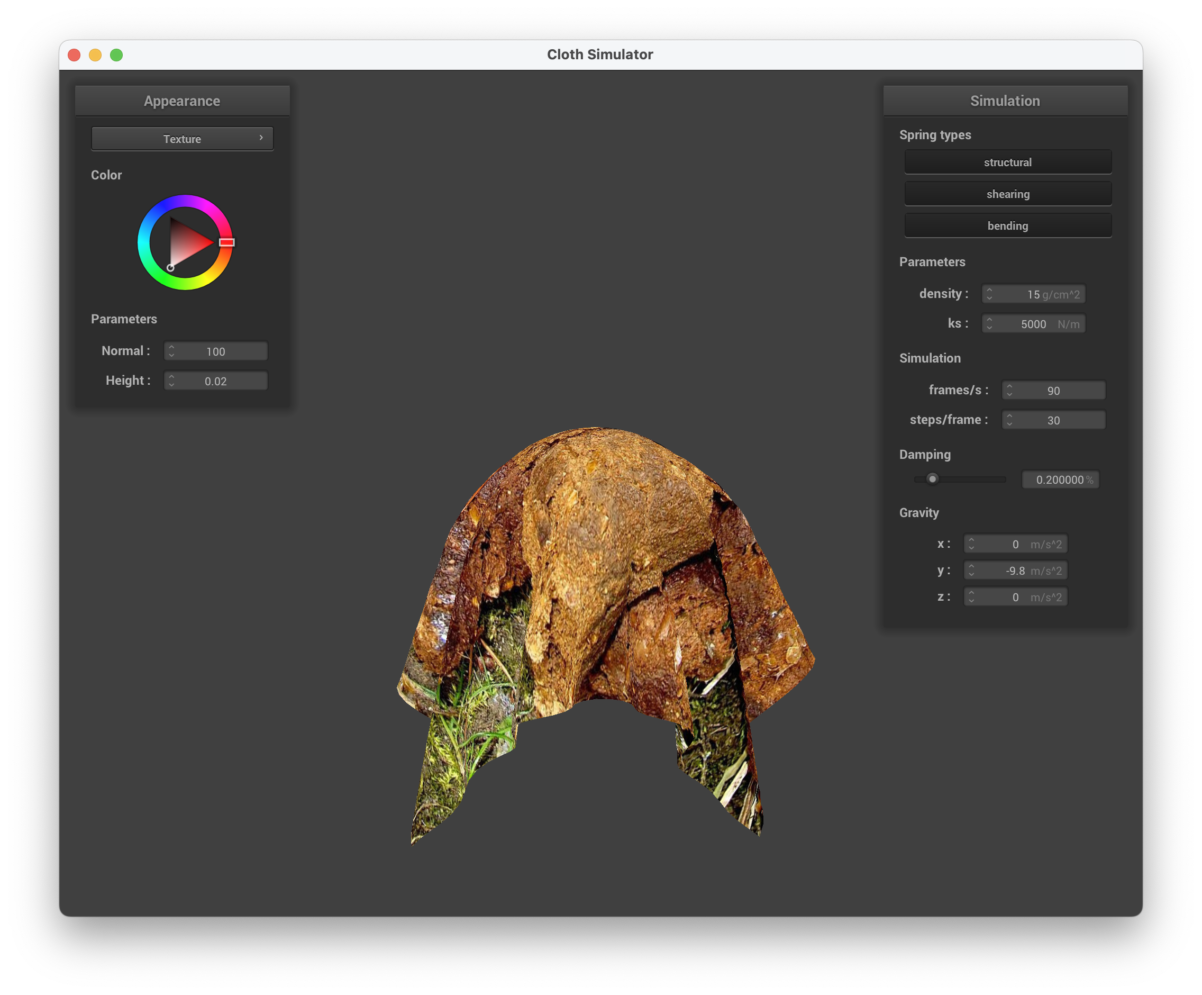The width and height of the screenshot is (1202, 995).
Task: Click the Simulation panel header
Action: point(1005,101)
